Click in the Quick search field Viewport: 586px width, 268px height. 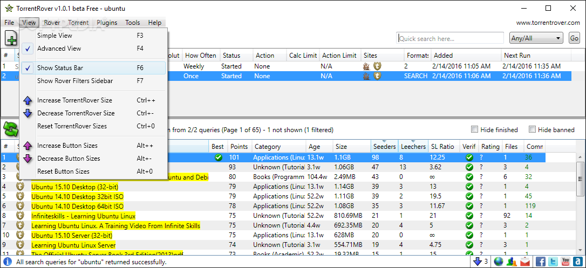450,38
